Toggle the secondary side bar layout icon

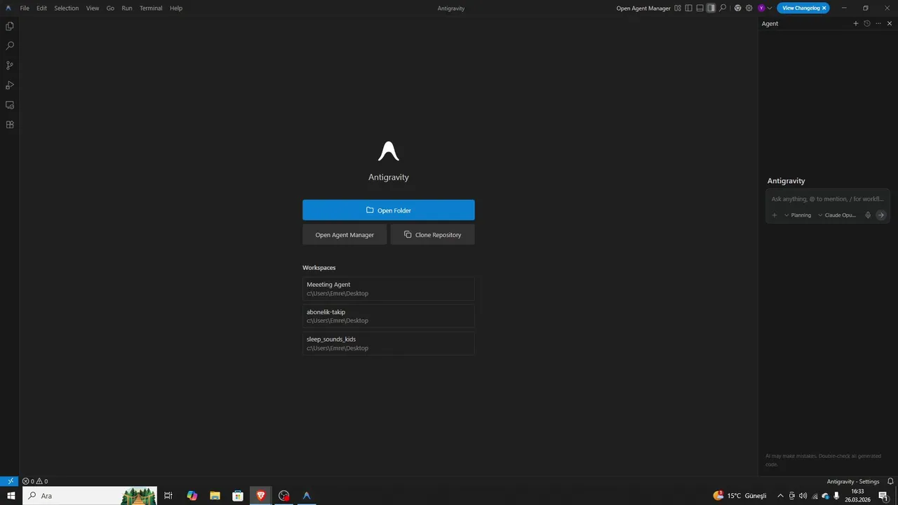tap(711, 8)
